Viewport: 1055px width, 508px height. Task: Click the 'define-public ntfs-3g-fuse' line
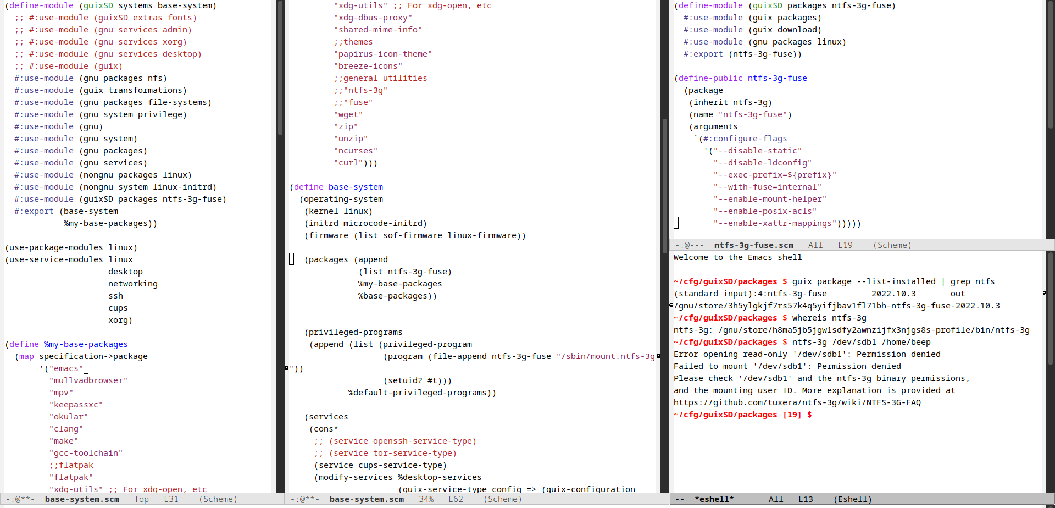coord(741,78)
